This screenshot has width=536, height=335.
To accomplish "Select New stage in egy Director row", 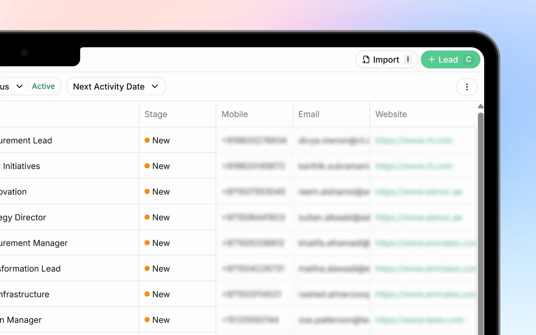I will tap(157, 217).
